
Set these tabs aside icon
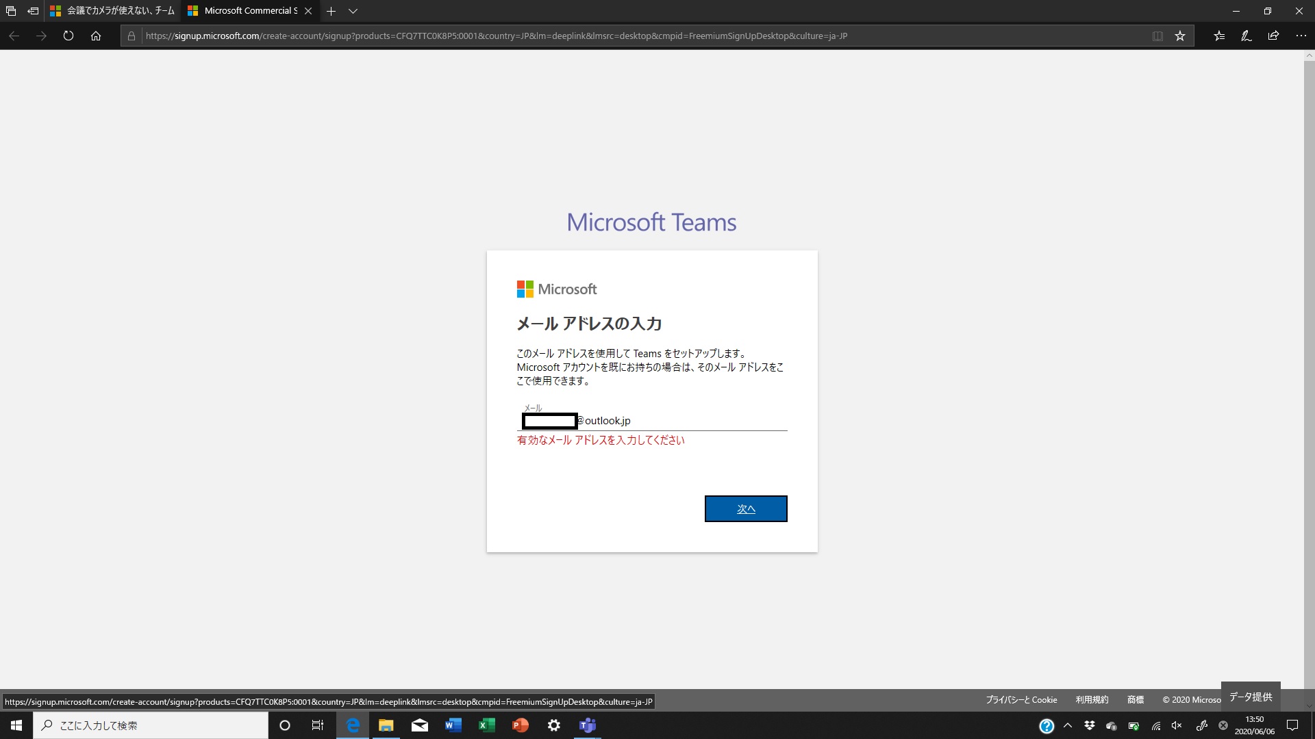click(33, 11)
